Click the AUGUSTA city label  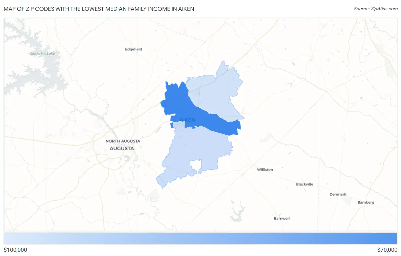point(122,148)
